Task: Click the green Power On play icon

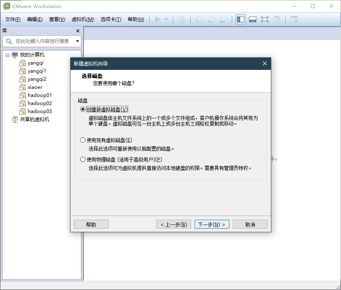Action: pyautogui.click(x=158, y=19)
